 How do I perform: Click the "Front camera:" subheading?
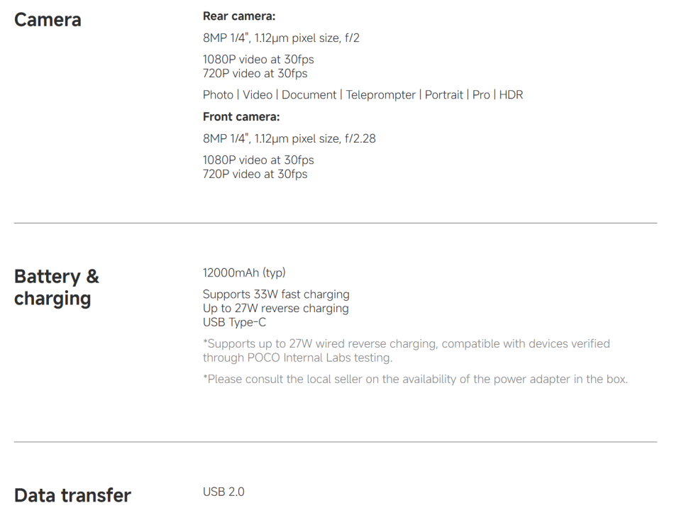(241, 117)
